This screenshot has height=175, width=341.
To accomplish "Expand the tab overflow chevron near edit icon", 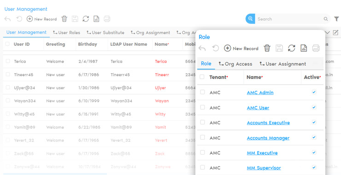I will point(328,33).
